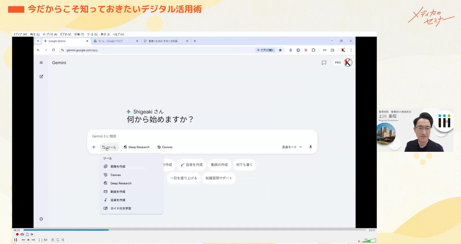
Task: Open the Chrome extensions puzzle icon
Action: click(314, 50)
